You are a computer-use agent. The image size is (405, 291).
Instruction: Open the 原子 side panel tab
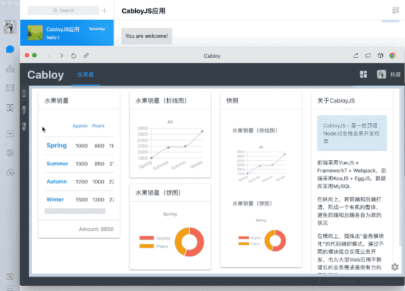(24, 110)
